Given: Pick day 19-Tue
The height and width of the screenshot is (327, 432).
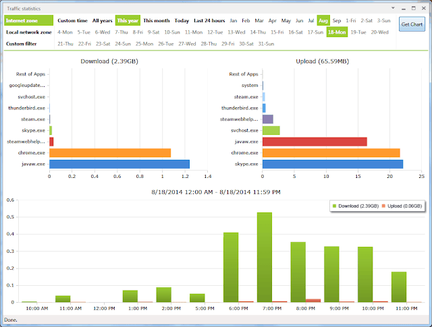Looking at the screenshot, I should click(x=358, y=32).
